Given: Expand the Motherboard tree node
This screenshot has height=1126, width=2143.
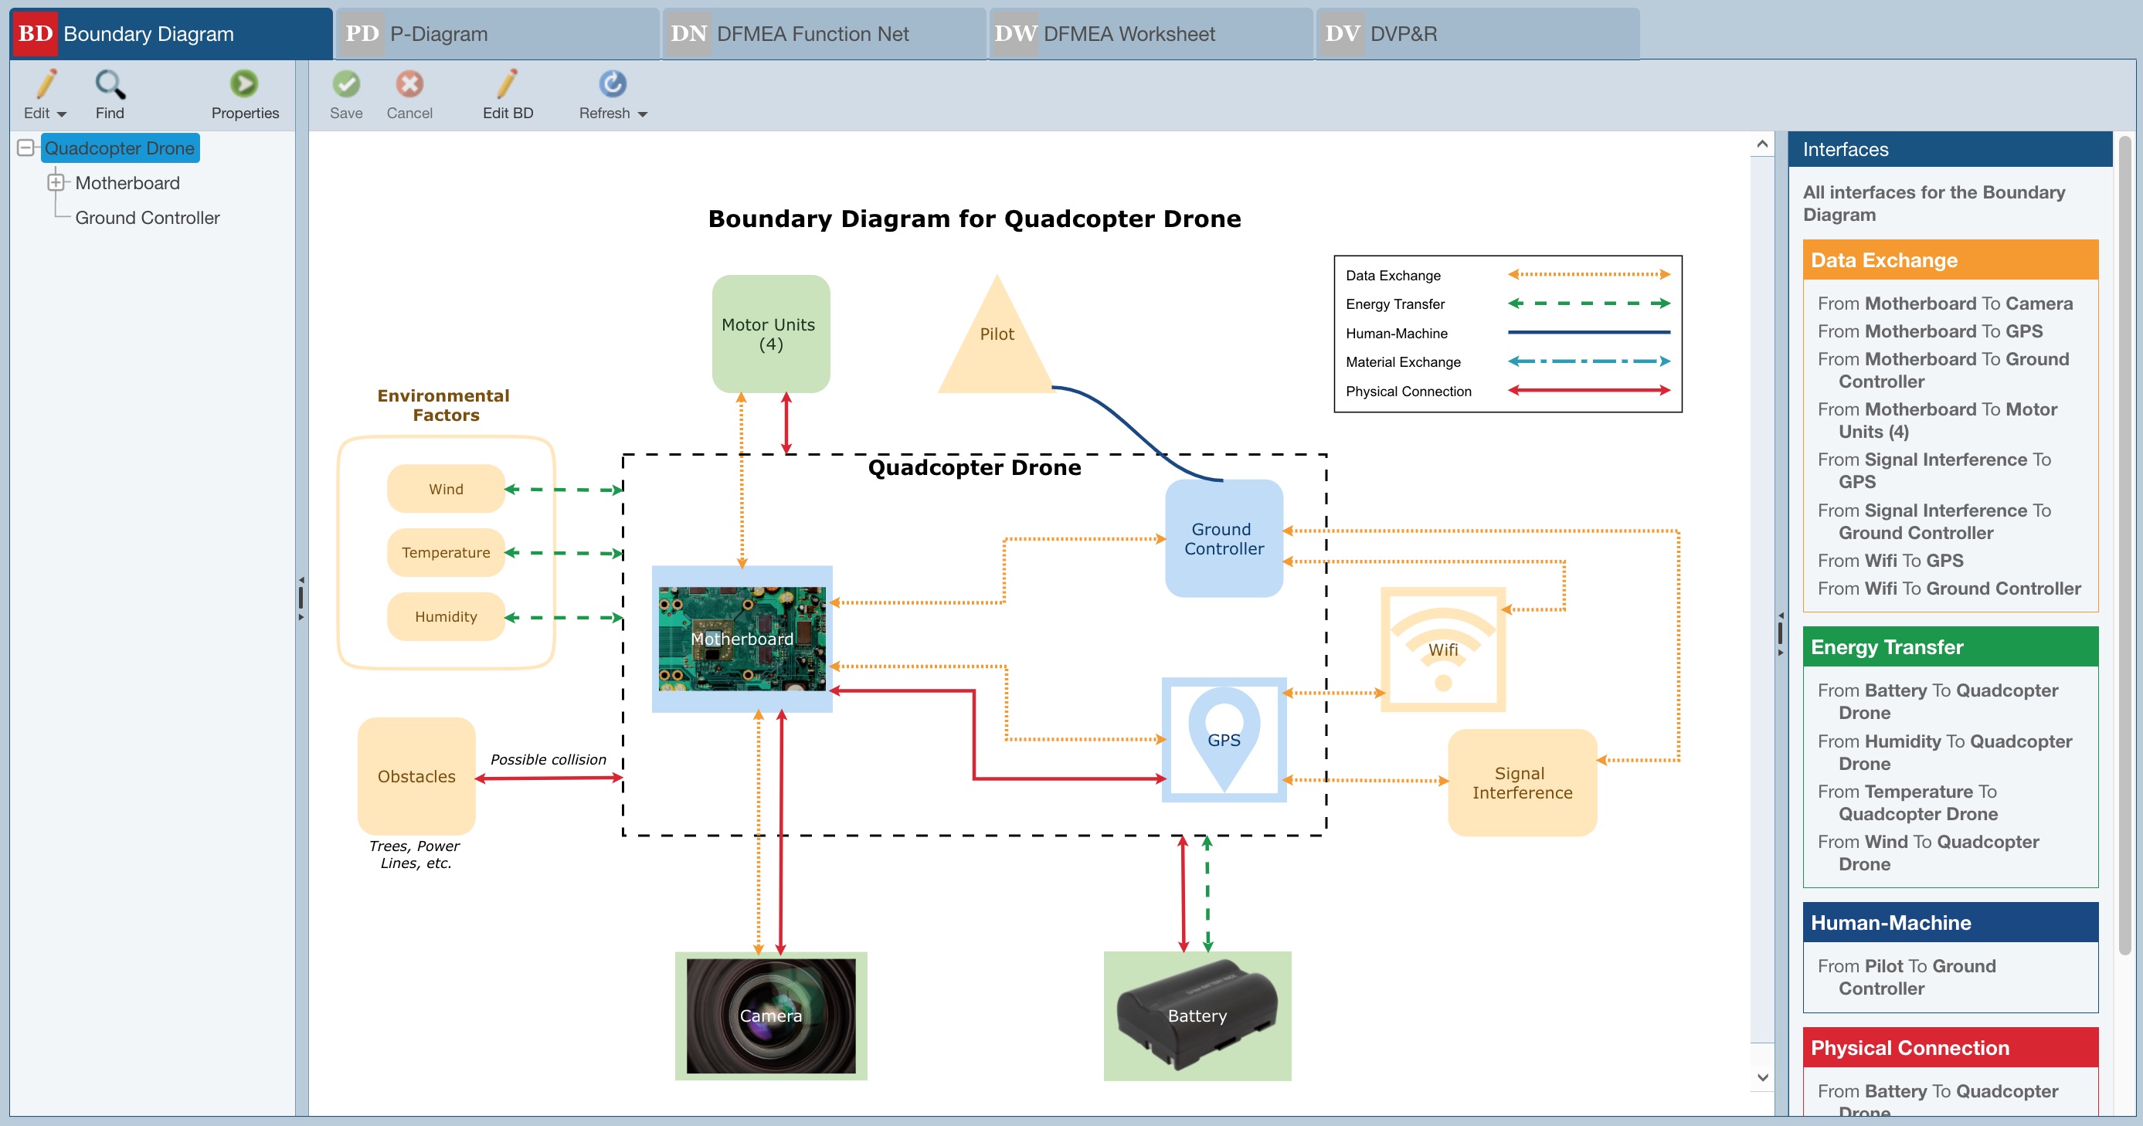Looking at the screenshot, I should pos(56,182).
